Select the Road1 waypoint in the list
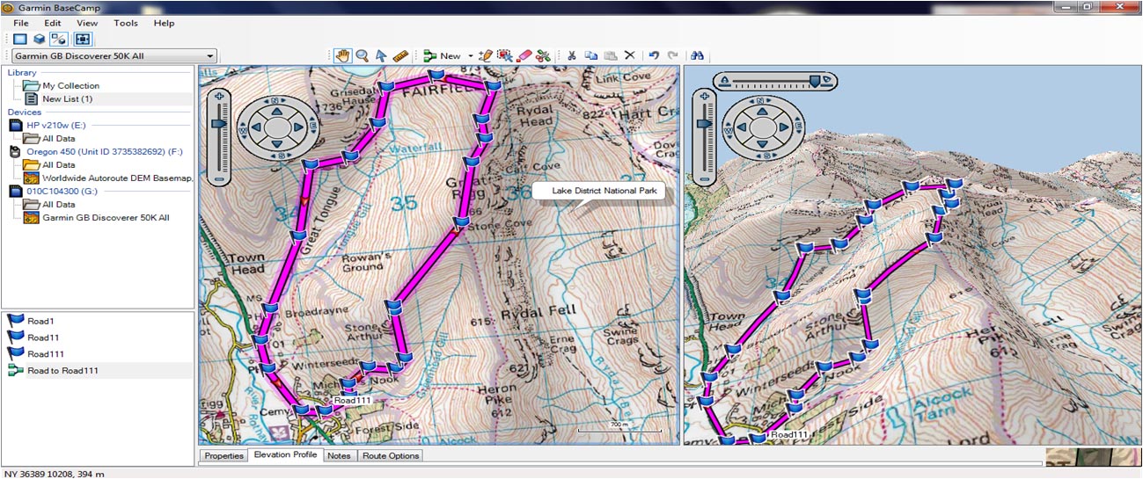1143x479 pixels. tap(40, 321)
